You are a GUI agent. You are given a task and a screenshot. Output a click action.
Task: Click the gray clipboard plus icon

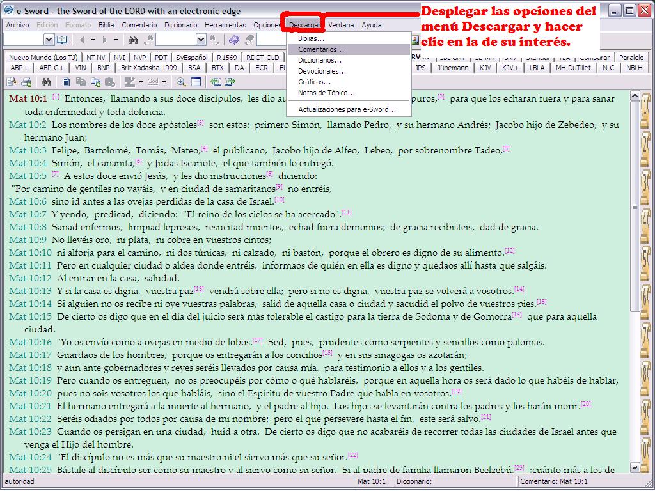point(110,82)
